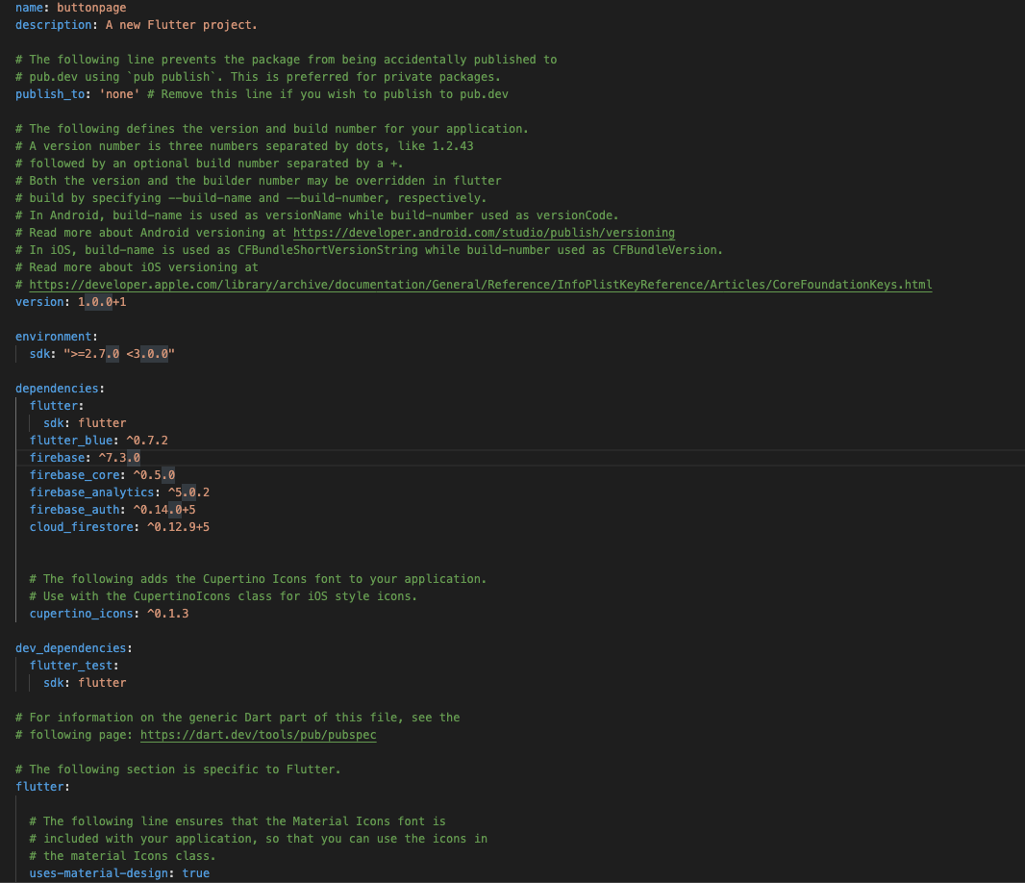Click comment 'pub.dev using `pub publish`'

pos(258,77)
